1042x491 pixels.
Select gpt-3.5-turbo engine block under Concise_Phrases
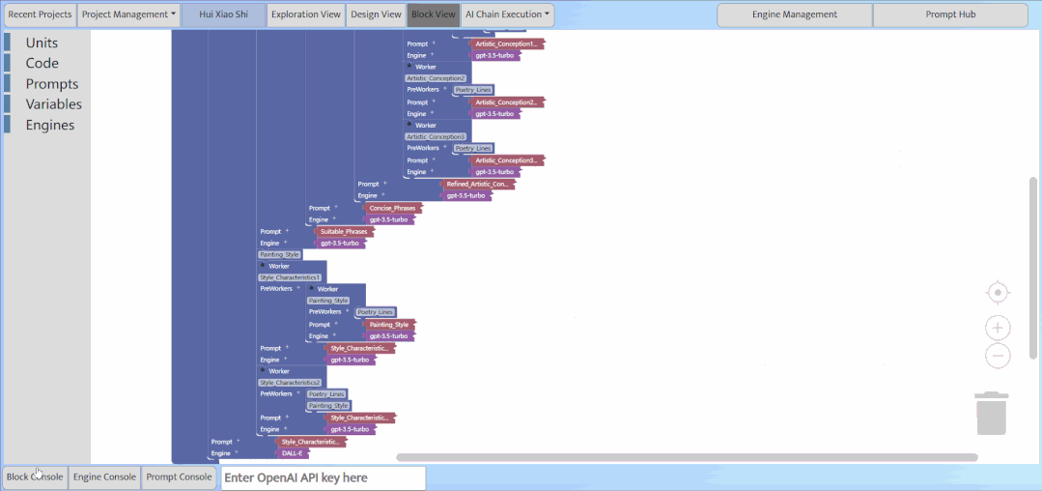point(389,218)
